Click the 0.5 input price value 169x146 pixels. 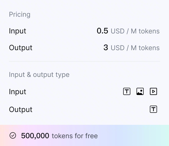click(102, 31)
